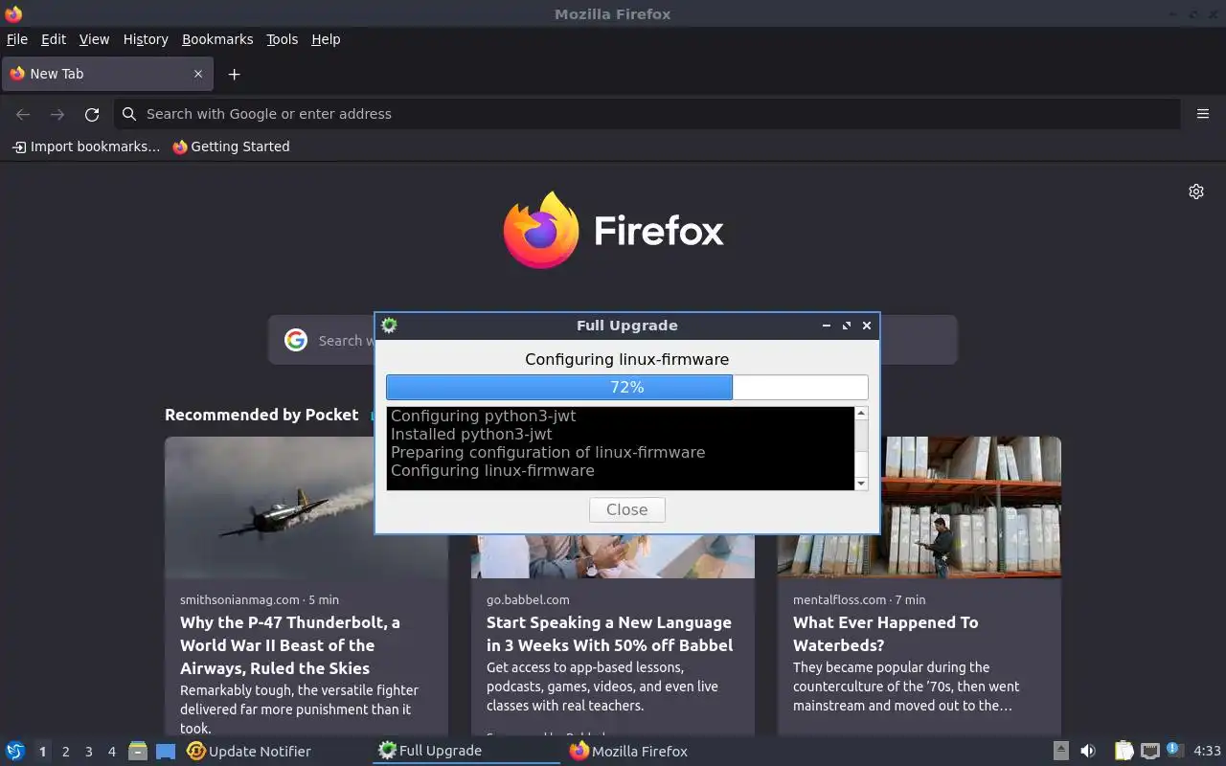Click the update notification tray icon
Screen dimensions: 1226x766
coord(1175,751)
